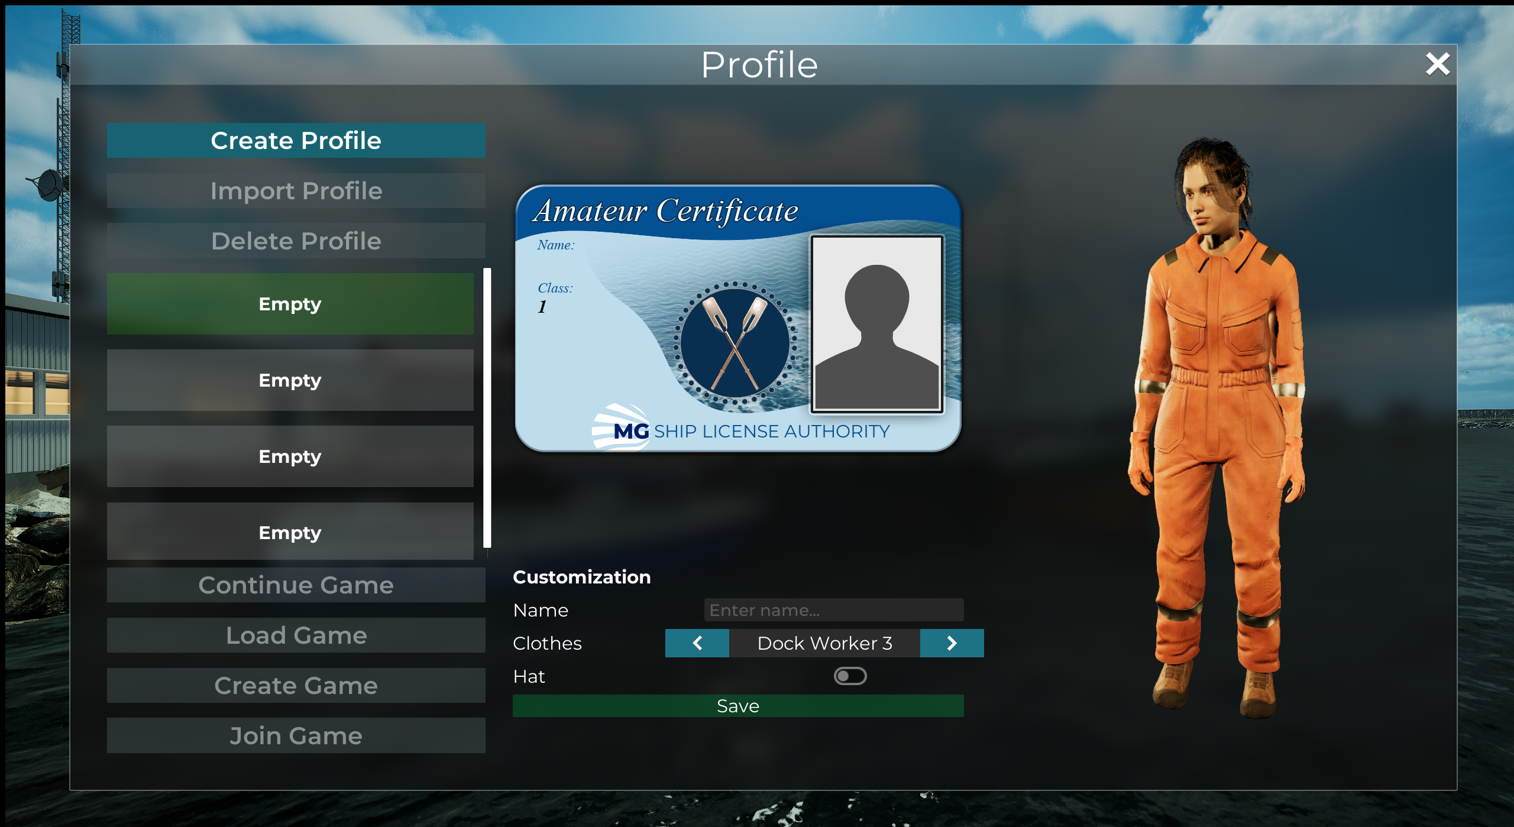This screenshot has height=827, width=1514.
Task: Select the first green Empty profile slot
Action: click(x=290, y=304)
